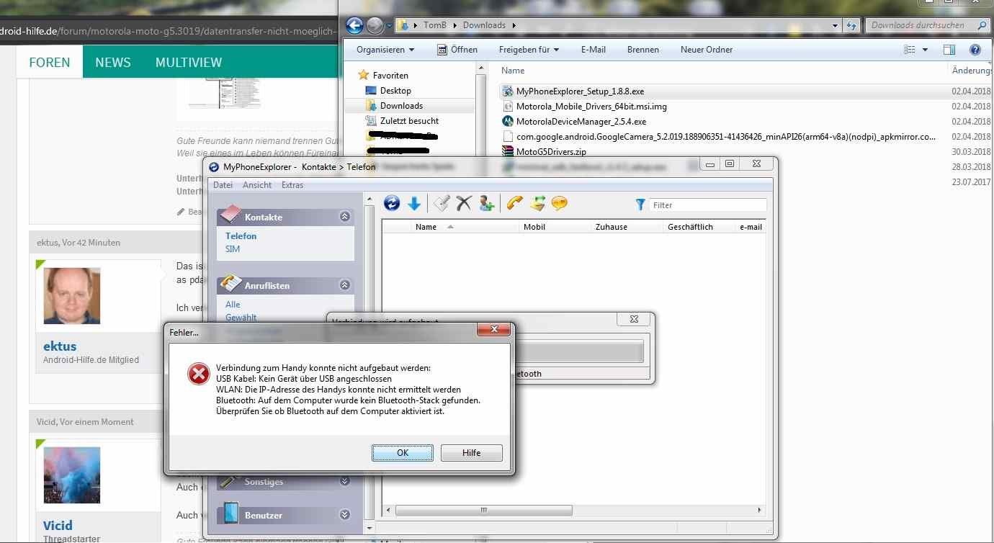Click the edit contact pencil icon

click(442, 204)
